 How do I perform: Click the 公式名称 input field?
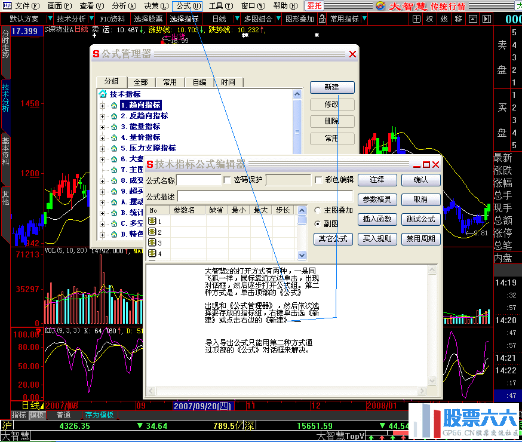[x=199, y=180]
